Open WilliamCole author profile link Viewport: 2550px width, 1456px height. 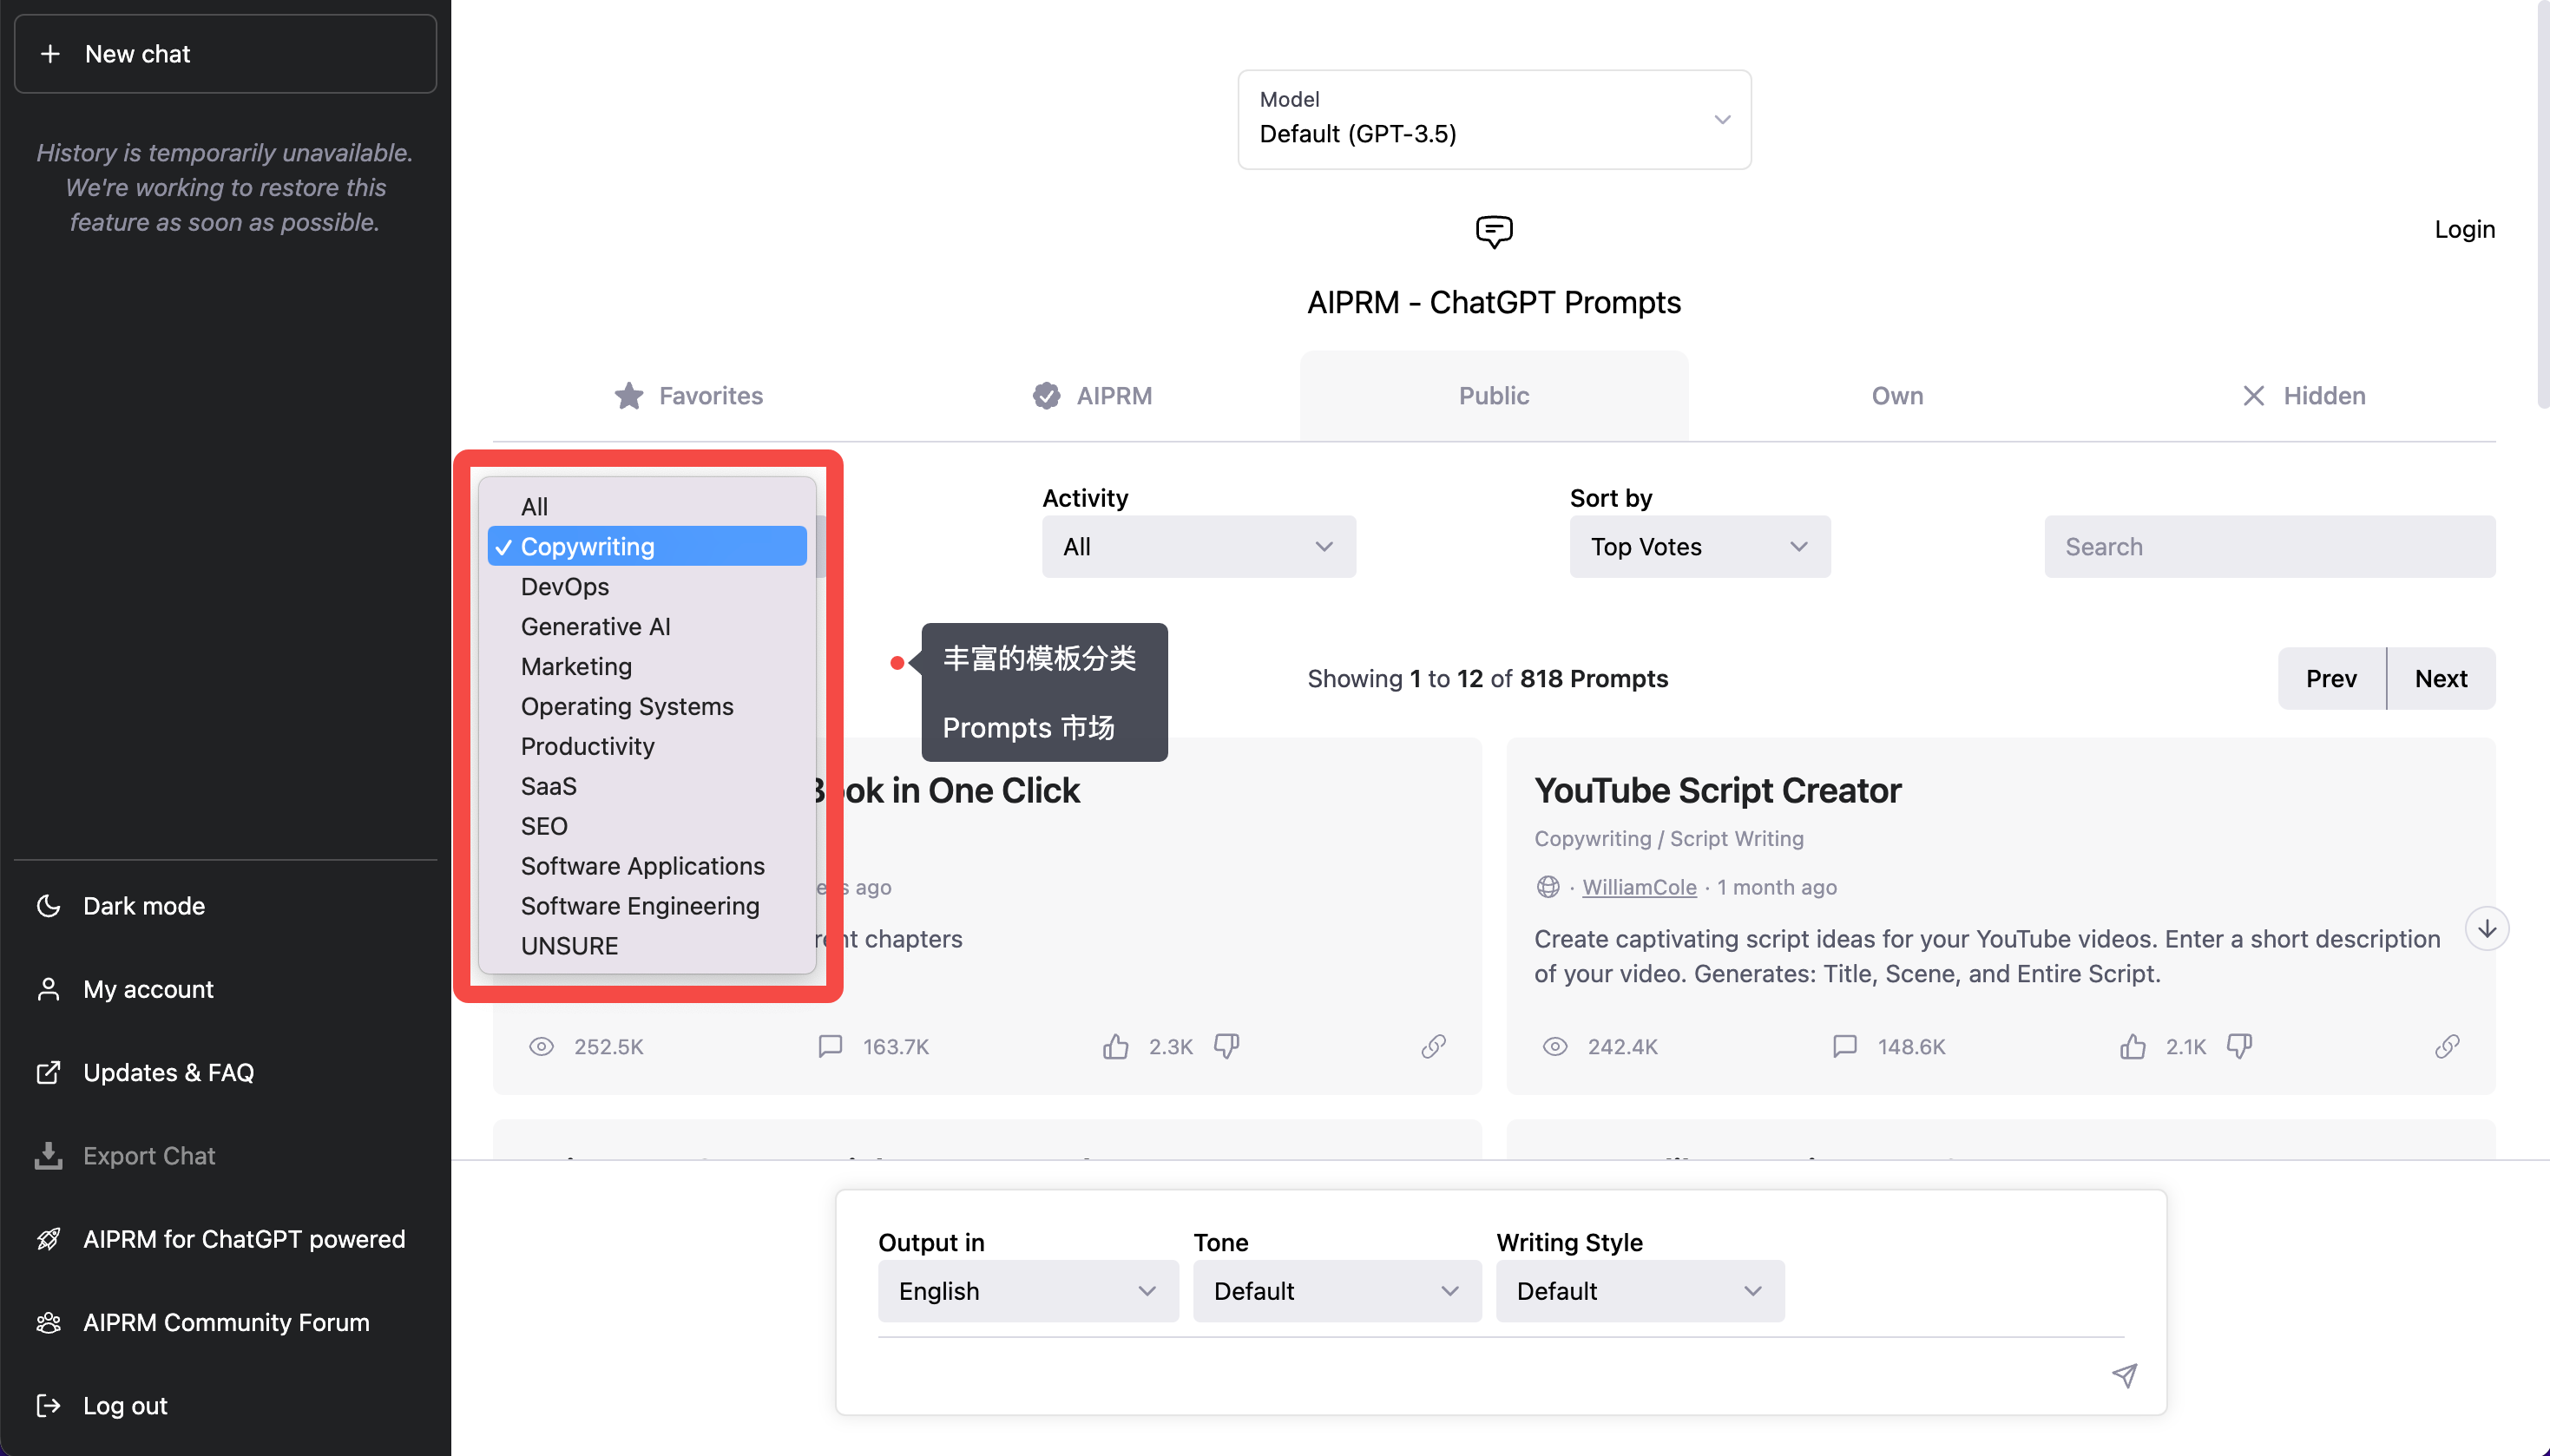pos(1639,887)
